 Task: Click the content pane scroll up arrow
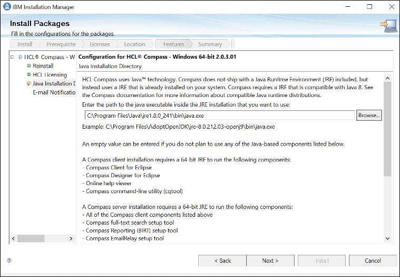387,78
